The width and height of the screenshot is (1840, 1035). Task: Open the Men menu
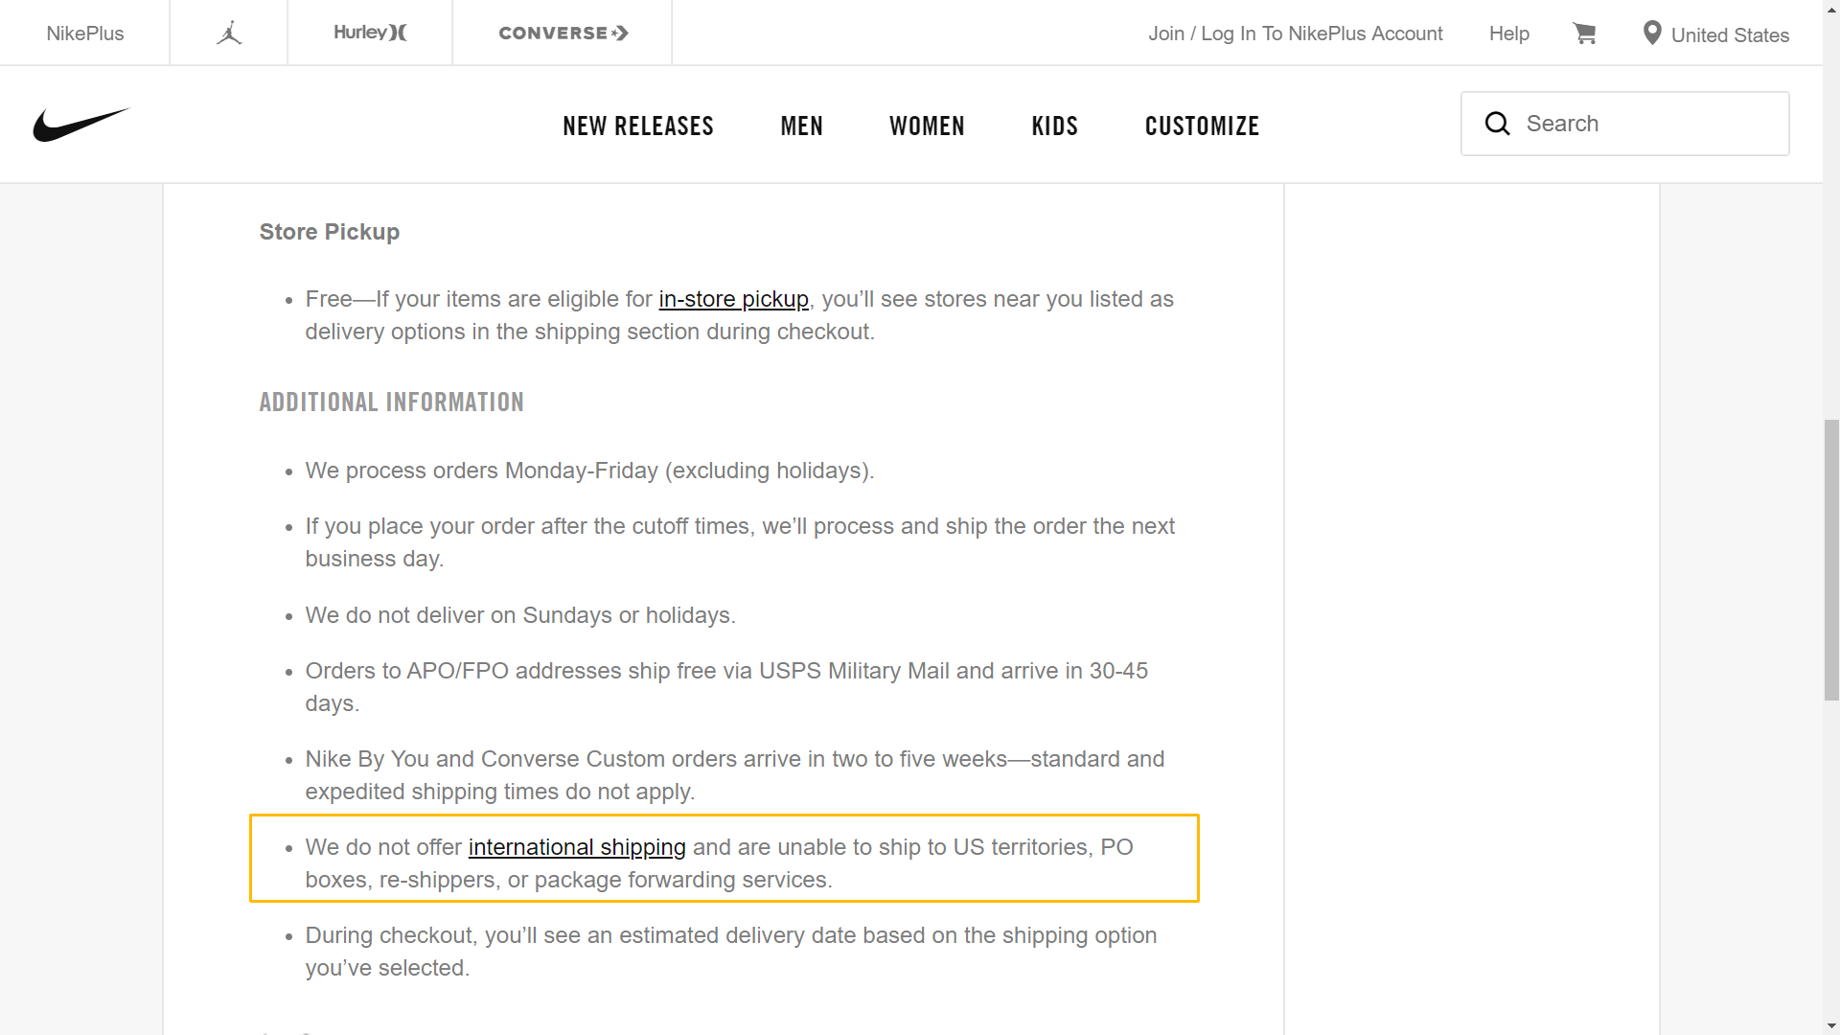coord(802,126)
